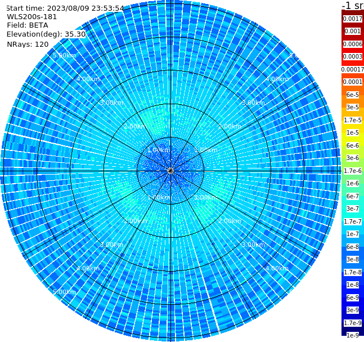Click the 0.0001 colorbar label
364x342 pixels.
tap(353, 82)
